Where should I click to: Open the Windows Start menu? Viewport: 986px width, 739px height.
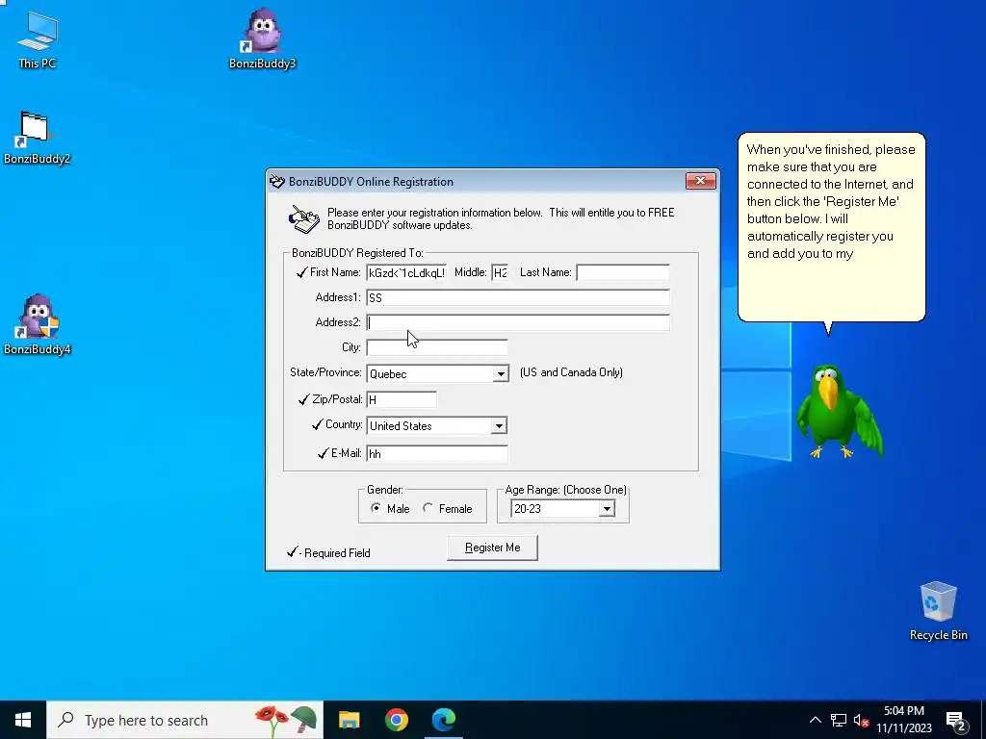point(23,720)
